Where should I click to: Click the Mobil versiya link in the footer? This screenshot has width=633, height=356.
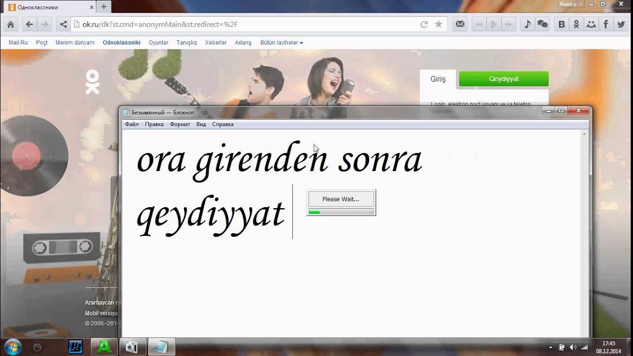click(101, 313)
